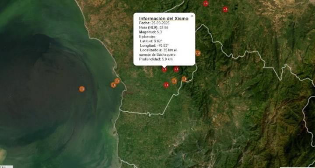
Task: Select the Magnitud: 5.3 value
Action: tap(159, 32)
